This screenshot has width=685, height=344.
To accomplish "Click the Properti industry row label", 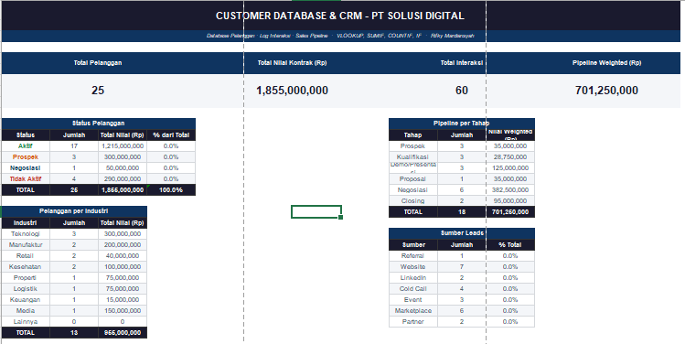I will coord(26,277).
